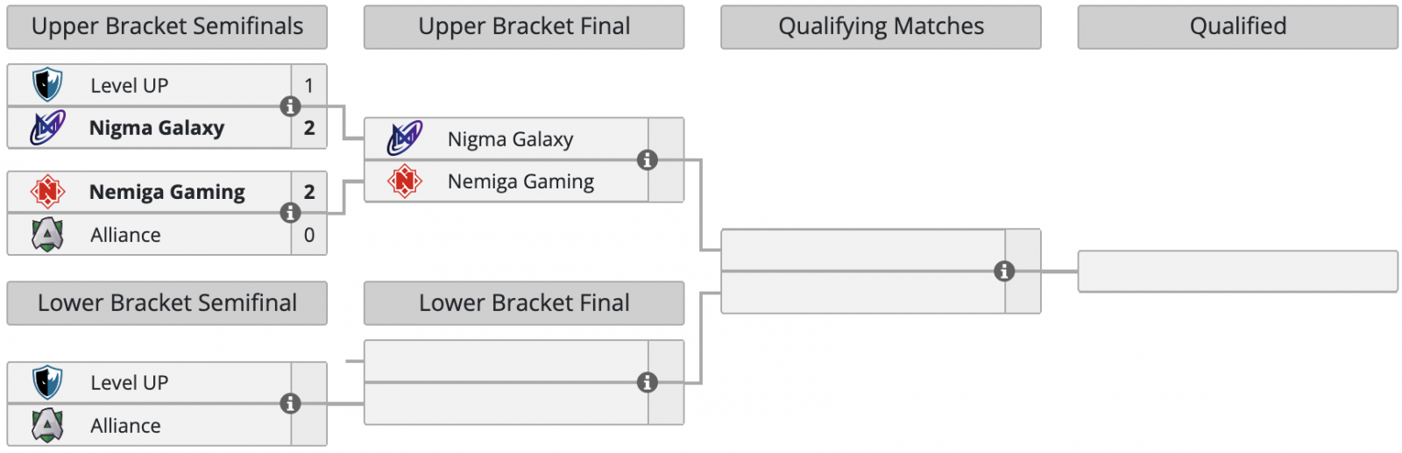Click Nemiga Gaming name in Upper Bracket Semifinals
The width and height of the screenshot is (1402, 453).
[x=166, y=192]
